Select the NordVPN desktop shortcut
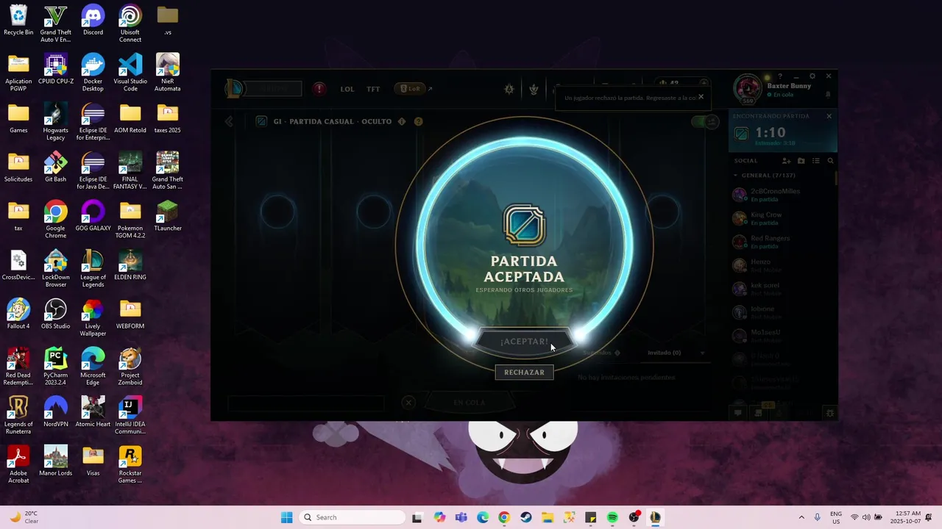The height and width of the screenshot is (529, 942). [55, 412]
